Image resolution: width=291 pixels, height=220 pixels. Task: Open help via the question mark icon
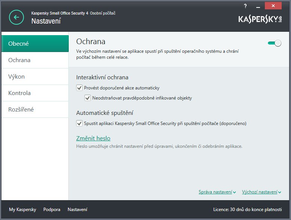pyautogui.click(x=245, y=6)
